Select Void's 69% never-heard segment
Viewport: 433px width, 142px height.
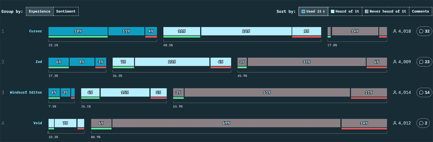[226, 123]
